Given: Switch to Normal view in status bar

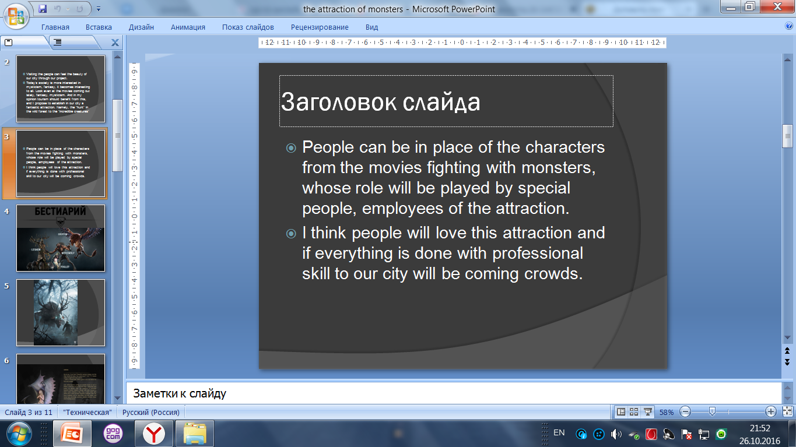Looking at the screenshot, I should pos(621,412).
